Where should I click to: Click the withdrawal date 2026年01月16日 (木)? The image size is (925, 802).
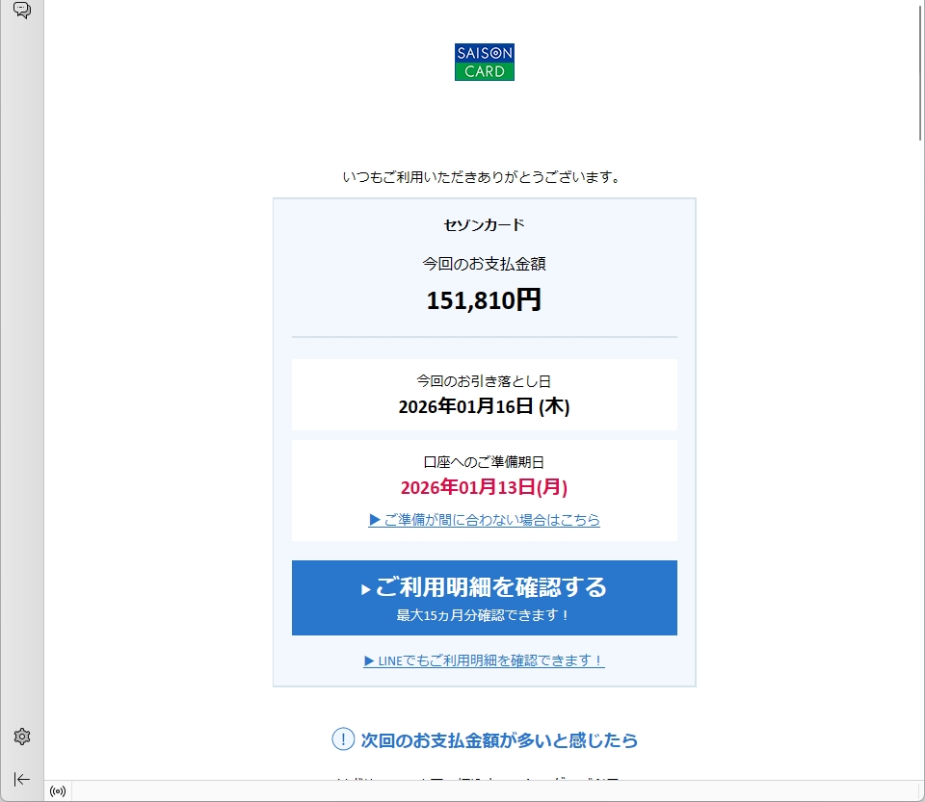pos(484,406)
